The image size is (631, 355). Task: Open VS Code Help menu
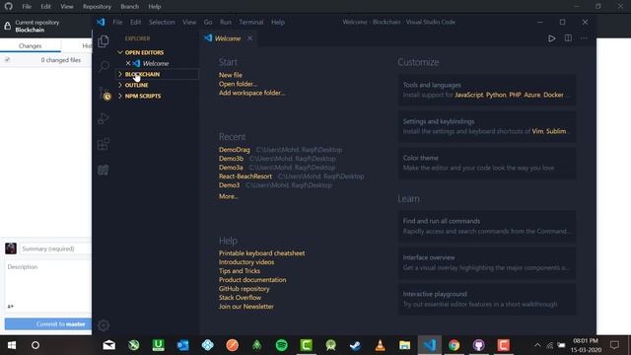(x=278, y=22)
